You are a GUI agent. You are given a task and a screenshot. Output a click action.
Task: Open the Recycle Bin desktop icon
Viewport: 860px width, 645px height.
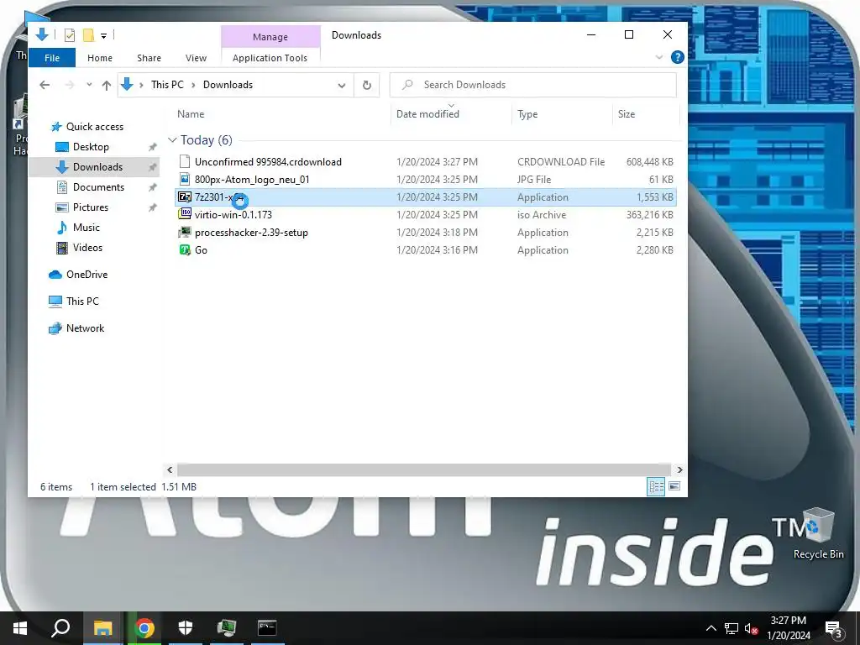[818, 533]
